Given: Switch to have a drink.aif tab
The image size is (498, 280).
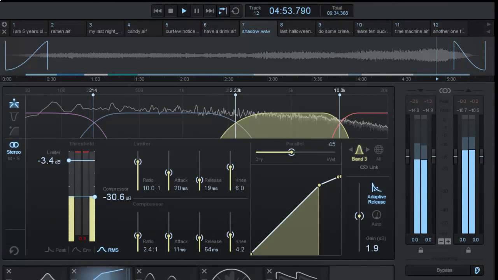Looking at the screenshot, I should [x=219, y=28].
